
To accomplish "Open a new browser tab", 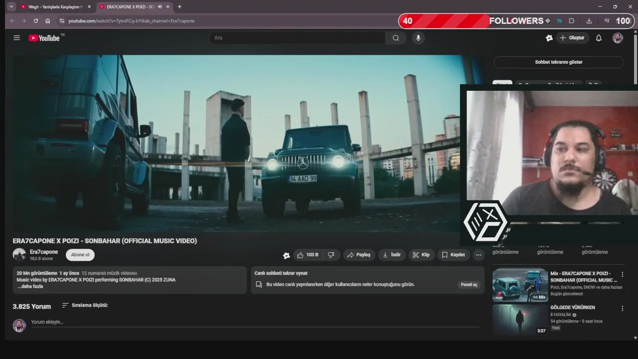I will tap(179, 6).
